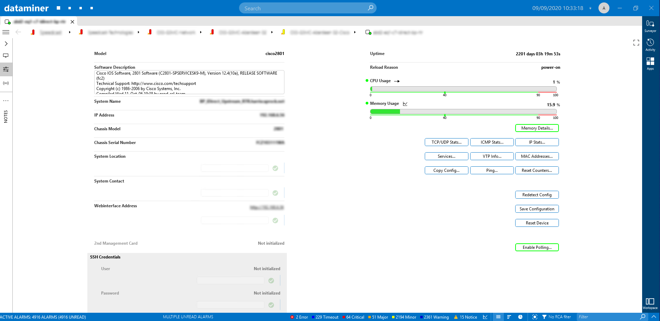Open the No RCA filter dropdown
Viewport: 660px width, 321px height.
tap(556, 317)
